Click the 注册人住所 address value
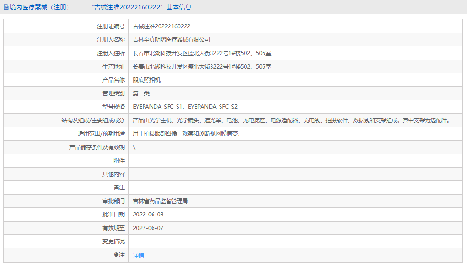467x266 pixels. 202,53
